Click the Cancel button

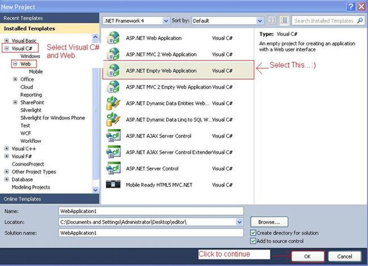(344, 256)
